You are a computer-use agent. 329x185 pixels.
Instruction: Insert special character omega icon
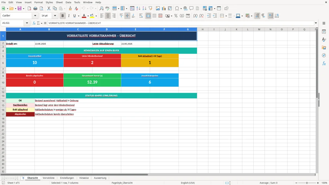click(177, 8)
